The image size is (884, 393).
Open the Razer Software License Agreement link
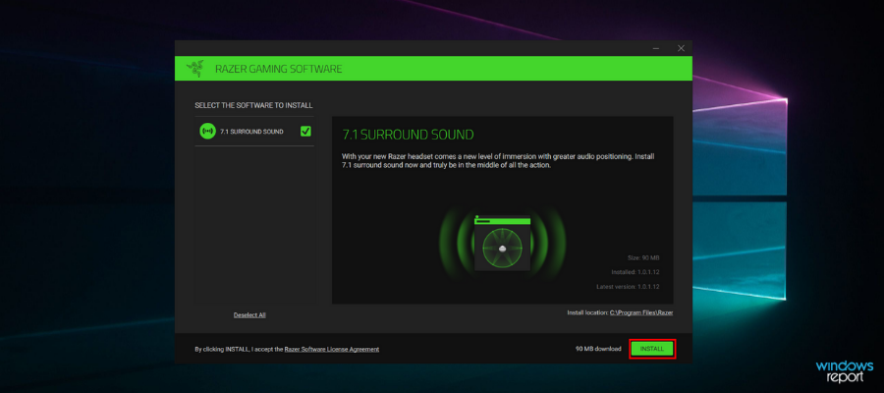pos(332,349)
